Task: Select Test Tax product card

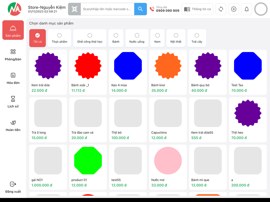Action: (x=248, y=72)
